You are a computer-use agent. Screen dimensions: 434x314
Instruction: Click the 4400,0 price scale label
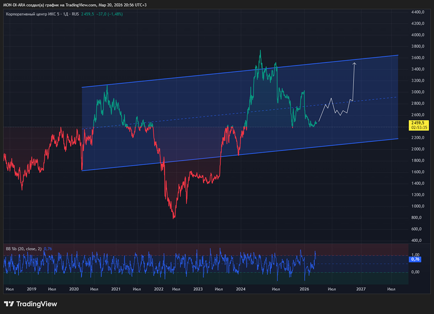coord(418,12)
